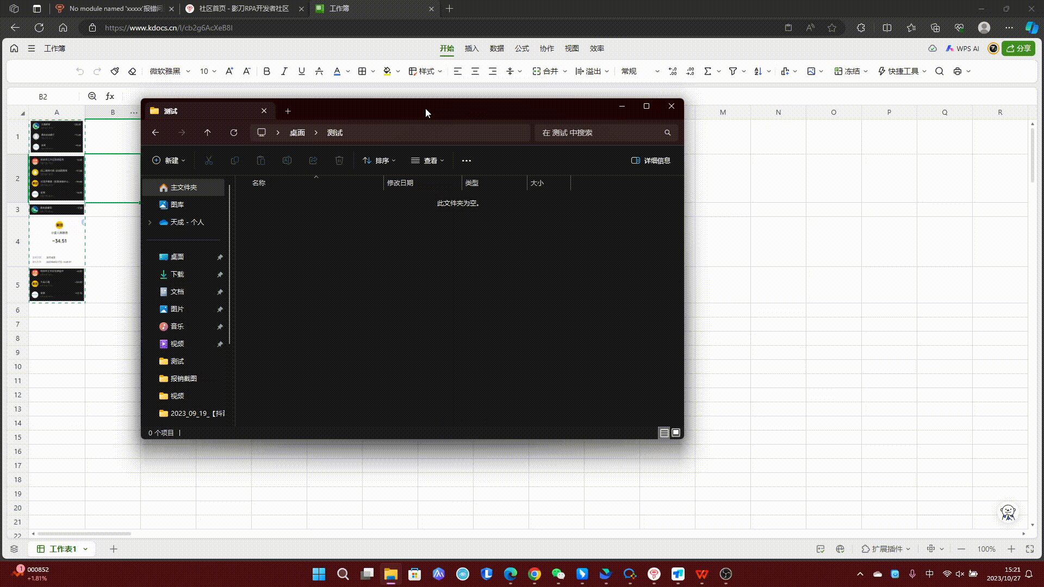
Task: Apply underline formatting icon
Action: pos(302,71)
